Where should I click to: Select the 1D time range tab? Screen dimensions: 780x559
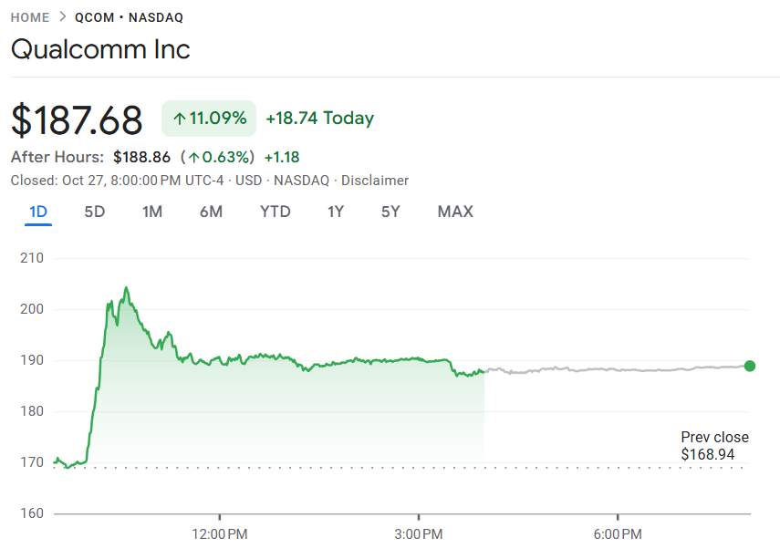pyautogui.click(x=38, y=212)
